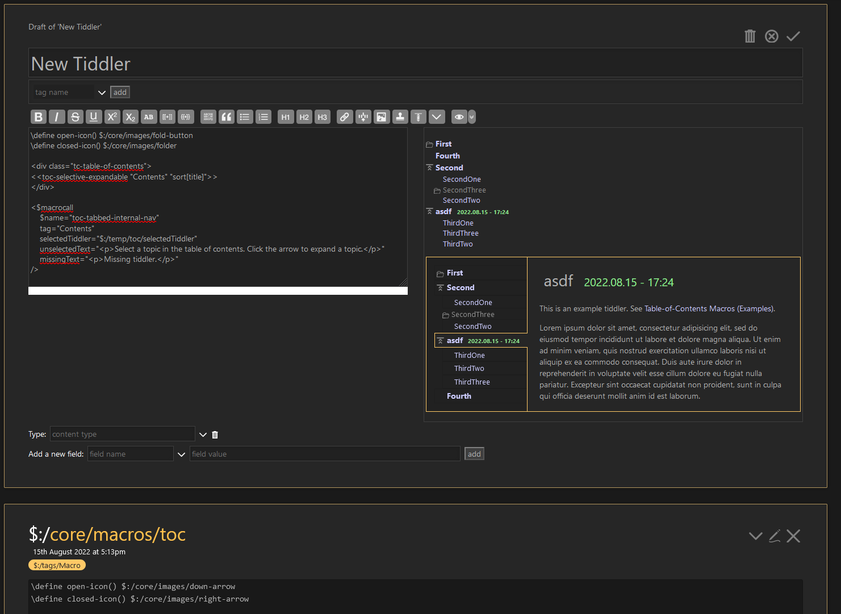The width and height of the screenshot is (841, 614).
Task: Collapse asdf fold icon in upper contents tree
Action: 429,212
